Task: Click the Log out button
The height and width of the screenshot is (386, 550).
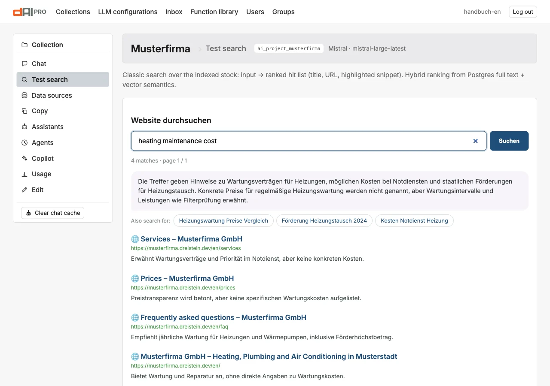Action: [523, 12]
